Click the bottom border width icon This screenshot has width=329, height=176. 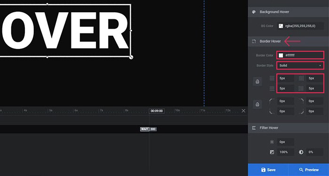(272, 88)
